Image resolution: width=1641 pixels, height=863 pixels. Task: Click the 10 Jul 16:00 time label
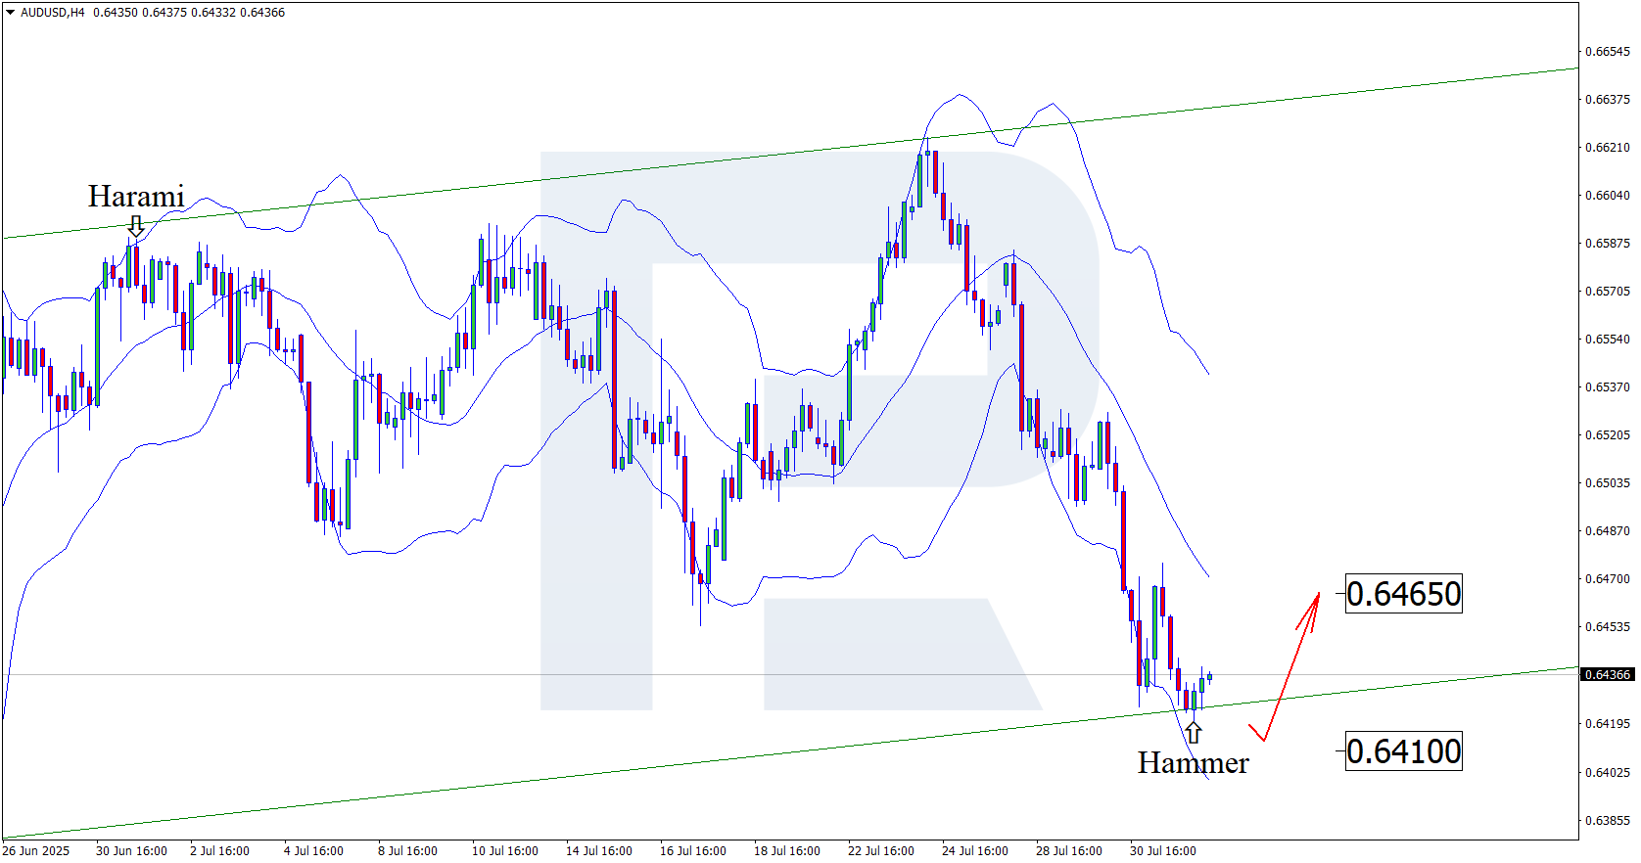click(x=505, y=851)
